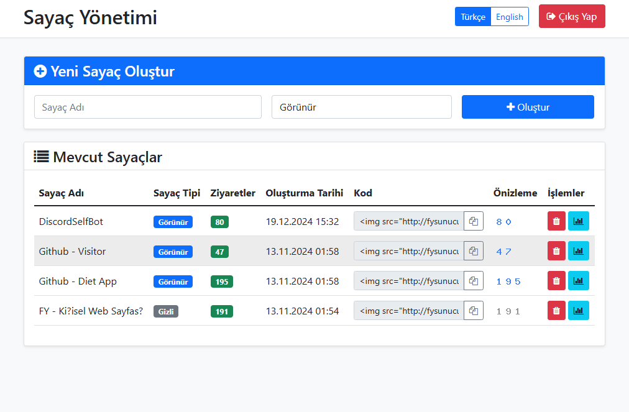Copy embed code for Github - Diet App
Viewport: 629px width, 412px height.
pos(474,281)
